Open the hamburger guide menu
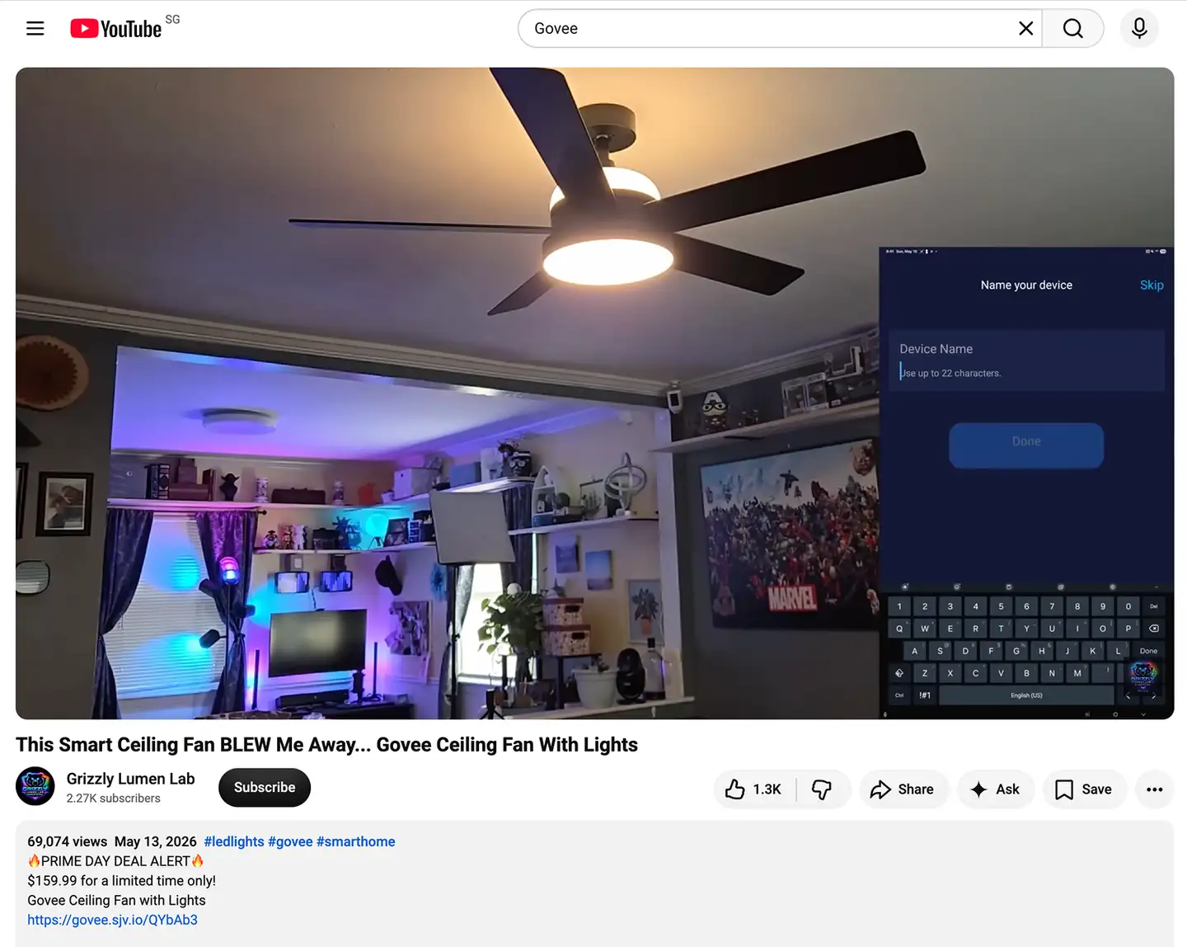 (35, 29)
